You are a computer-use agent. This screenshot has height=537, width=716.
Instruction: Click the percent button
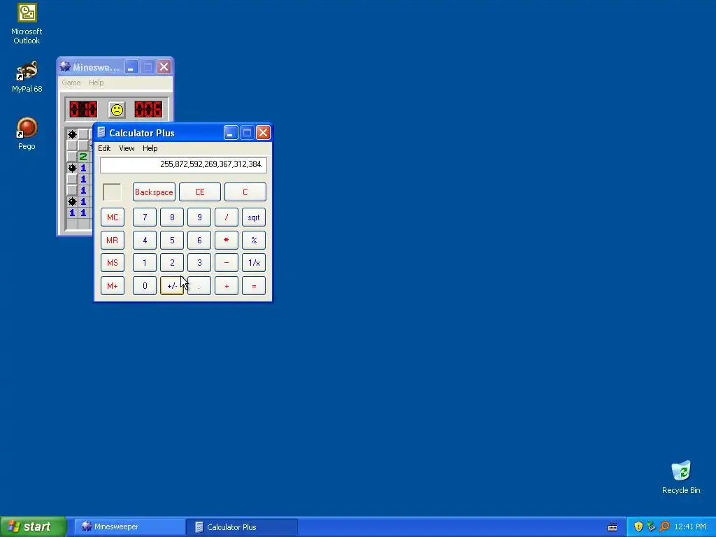(254, 241)
